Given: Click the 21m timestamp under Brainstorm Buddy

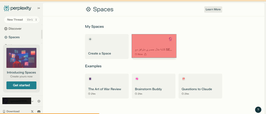Looking at the screenshot, I should coord(140,94).
